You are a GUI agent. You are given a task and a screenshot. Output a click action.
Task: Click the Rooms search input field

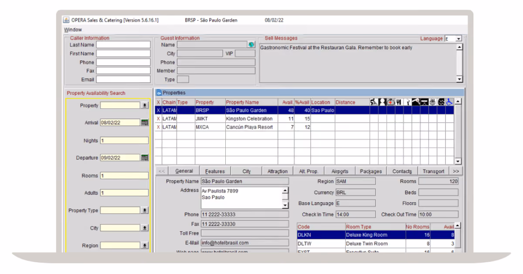(x=124, y=176)
